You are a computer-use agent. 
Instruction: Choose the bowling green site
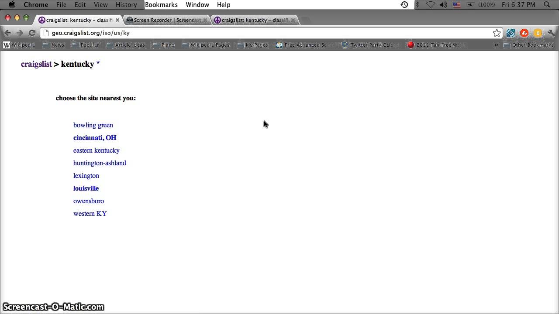point(93,125)
